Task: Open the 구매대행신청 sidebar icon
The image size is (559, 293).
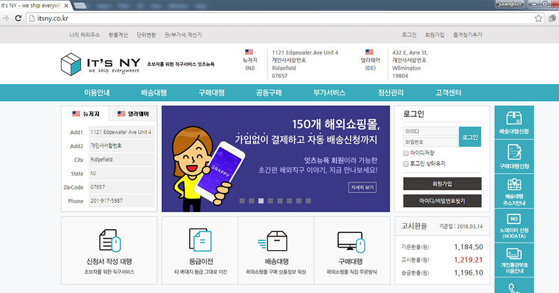Action: (514, 152)
